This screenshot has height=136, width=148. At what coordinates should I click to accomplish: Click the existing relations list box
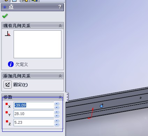(37, 44)
